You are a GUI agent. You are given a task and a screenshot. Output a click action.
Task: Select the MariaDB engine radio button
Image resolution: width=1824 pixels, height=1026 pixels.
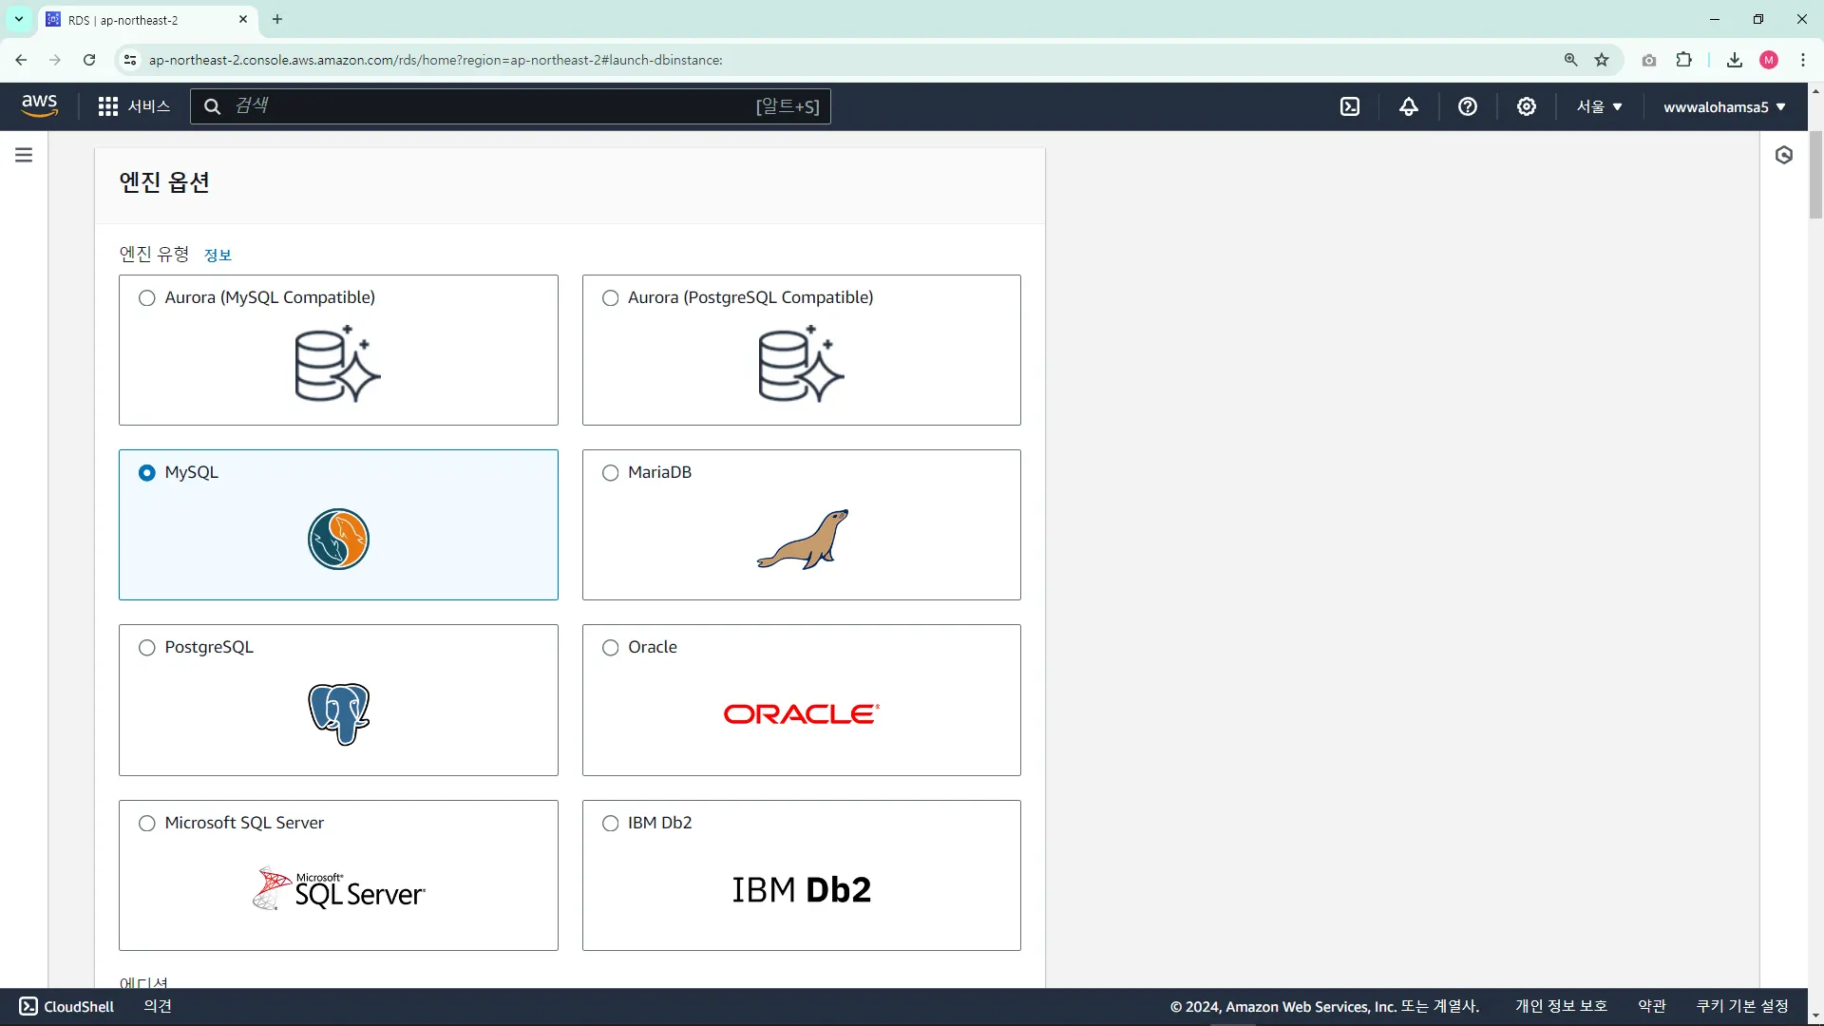(x=611, y=473)
